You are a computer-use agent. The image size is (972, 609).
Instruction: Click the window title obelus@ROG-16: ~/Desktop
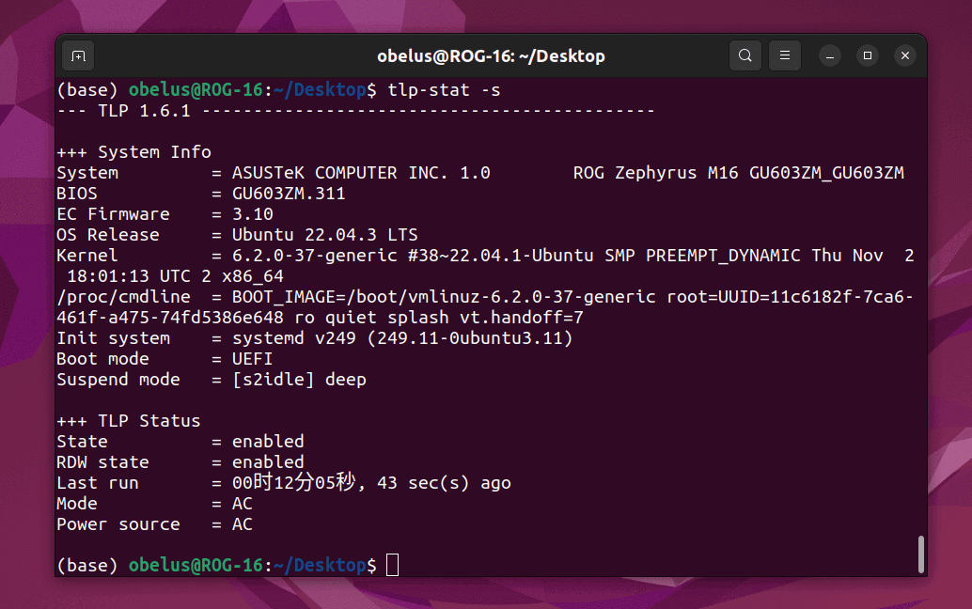(491, 56)
